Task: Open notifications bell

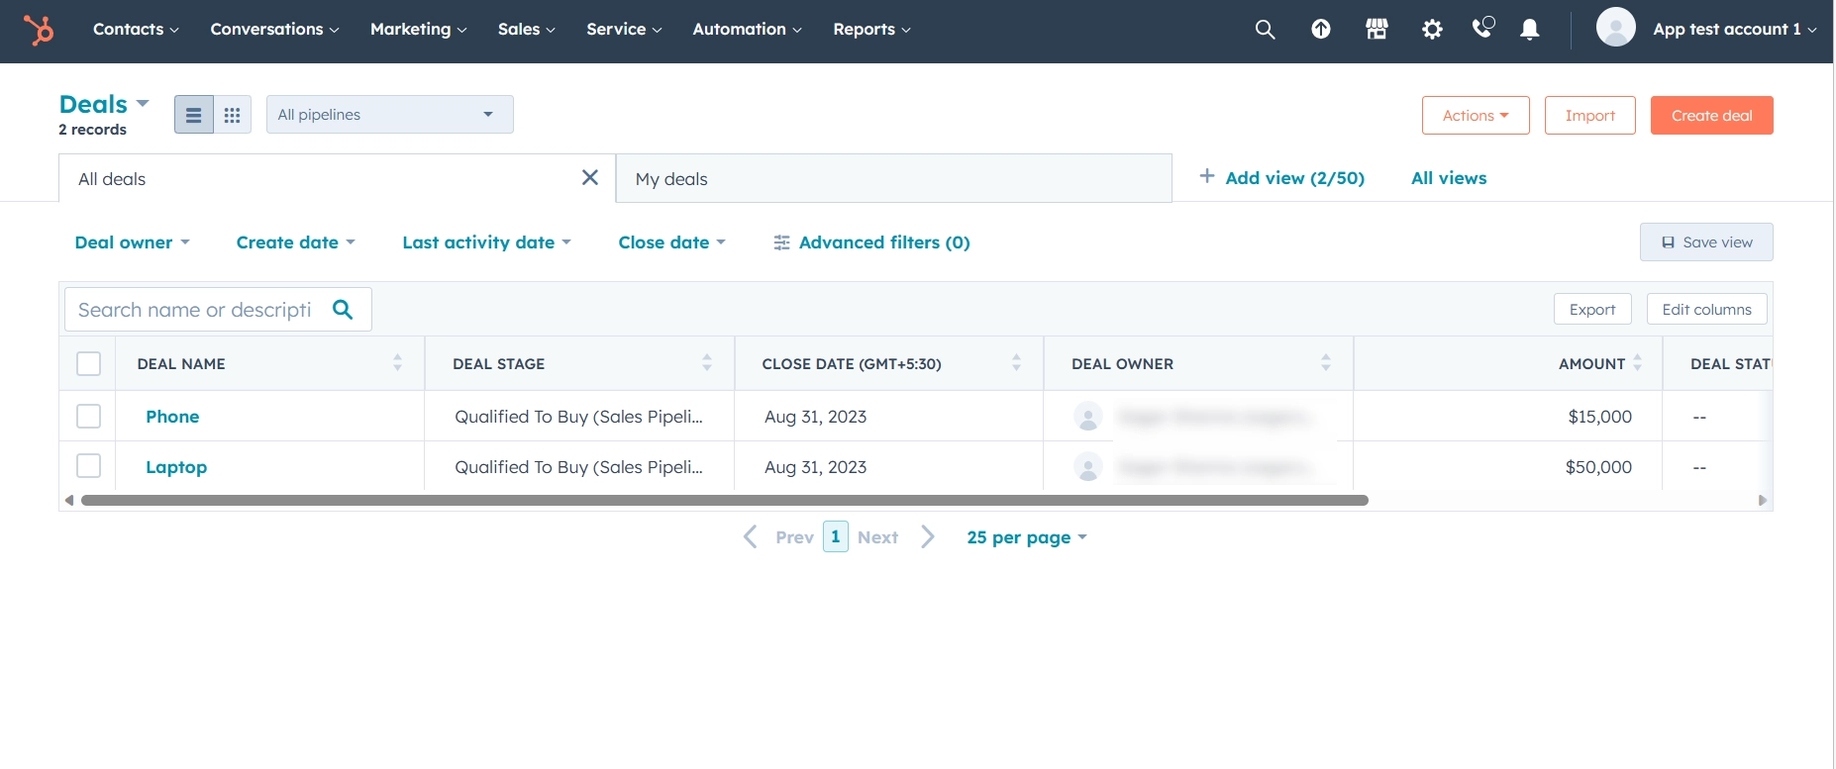Action: point(1530,30)
